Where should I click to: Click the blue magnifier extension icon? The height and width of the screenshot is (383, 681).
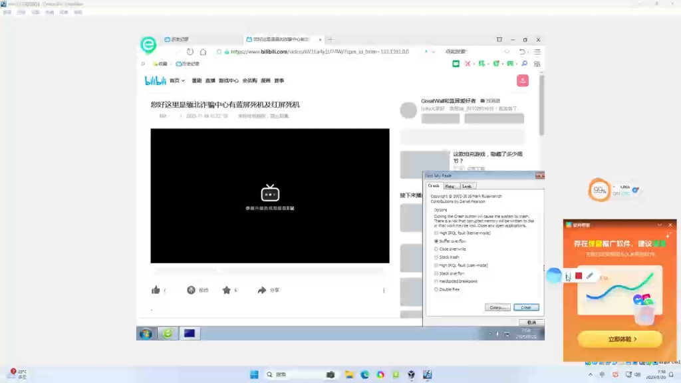coord(524,64)
